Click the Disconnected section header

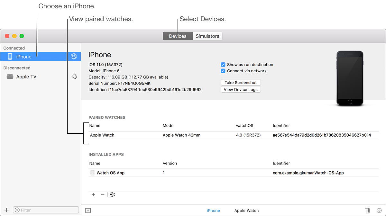pyautogui.click(x=17, y=68)
